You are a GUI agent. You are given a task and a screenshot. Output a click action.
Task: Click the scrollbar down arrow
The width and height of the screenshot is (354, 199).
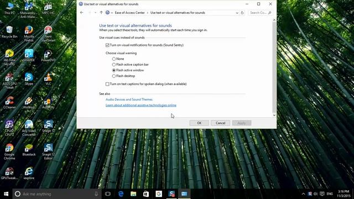click(x=274, y=115)
